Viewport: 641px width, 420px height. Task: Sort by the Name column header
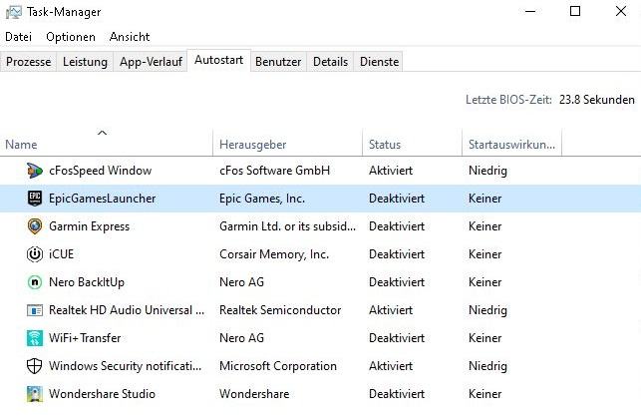click(21, 145)
